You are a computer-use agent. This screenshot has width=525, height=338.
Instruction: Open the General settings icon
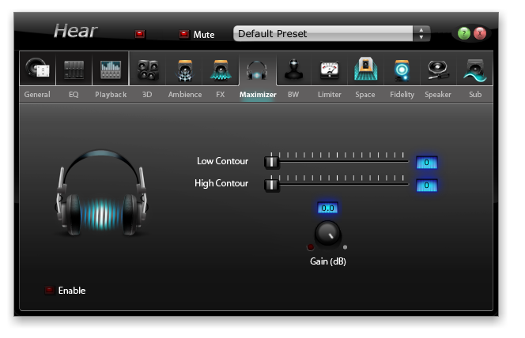pos(37,69)
